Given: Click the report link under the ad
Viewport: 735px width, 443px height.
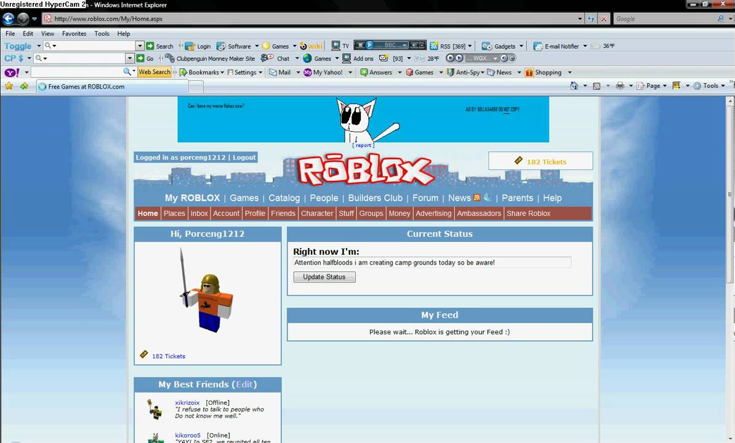Looking at the screenshot, I should [x=363, y=145].
